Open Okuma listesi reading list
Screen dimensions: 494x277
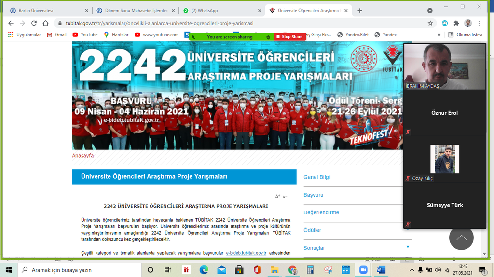(x=466, y=35)
